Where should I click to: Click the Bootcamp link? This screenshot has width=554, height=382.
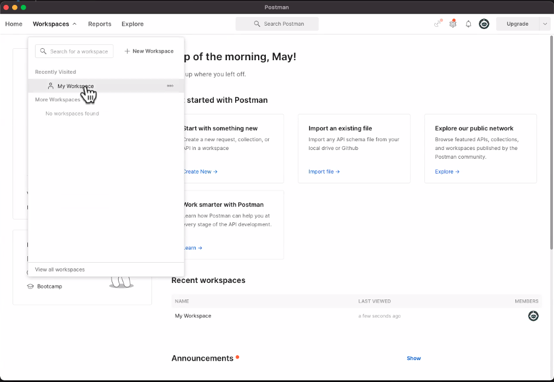tap(49, 287)
